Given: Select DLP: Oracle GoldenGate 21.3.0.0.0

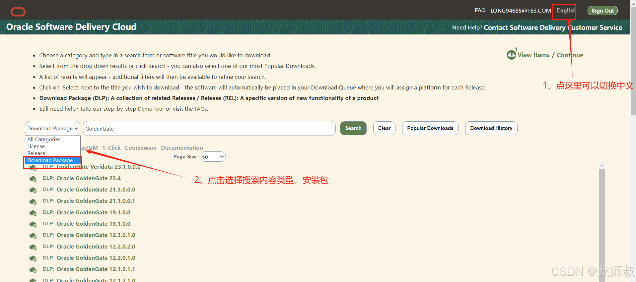Looking at the screenshot, I should [89, 190].
